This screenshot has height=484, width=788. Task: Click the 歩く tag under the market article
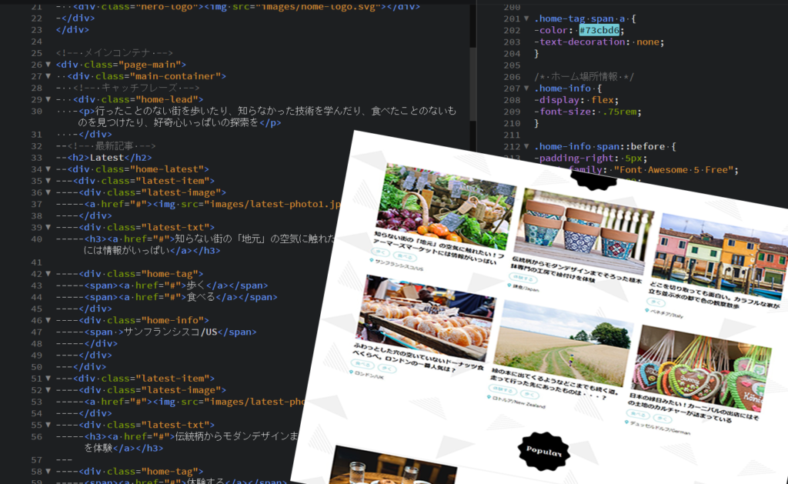coord(381,252)
